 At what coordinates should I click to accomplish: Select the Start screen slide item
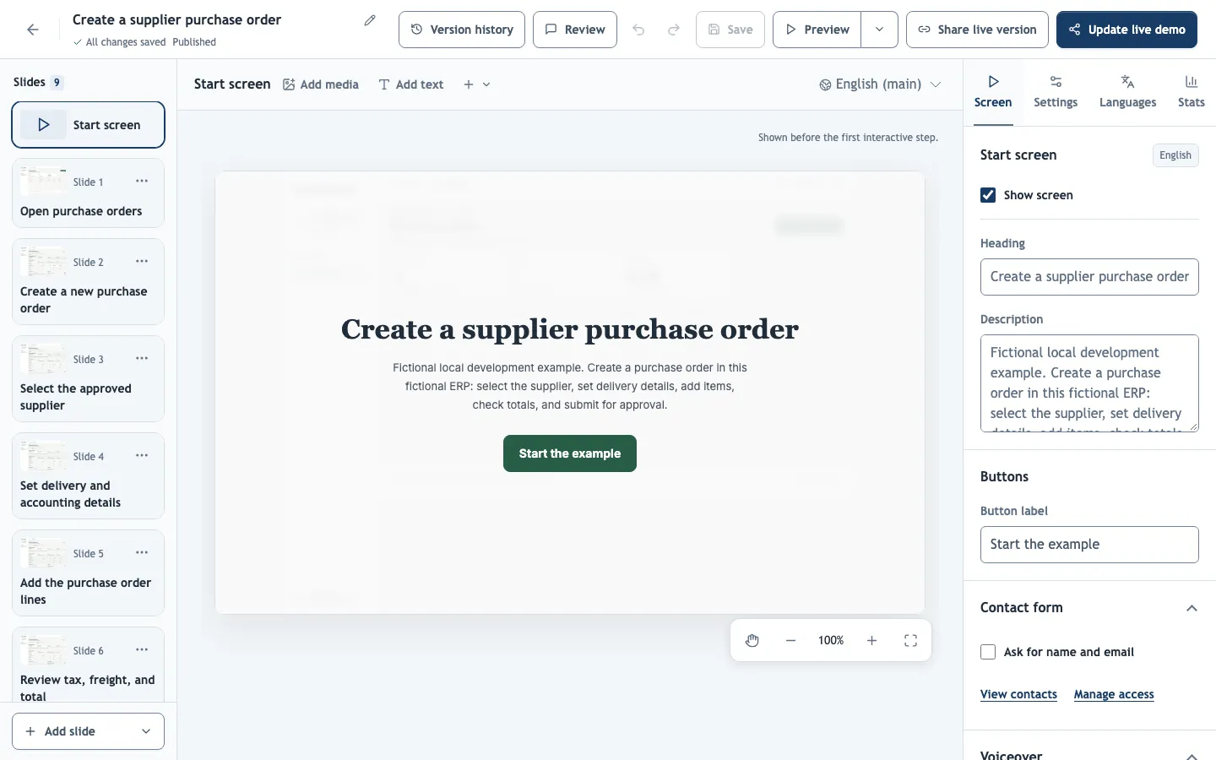point(88,125)
